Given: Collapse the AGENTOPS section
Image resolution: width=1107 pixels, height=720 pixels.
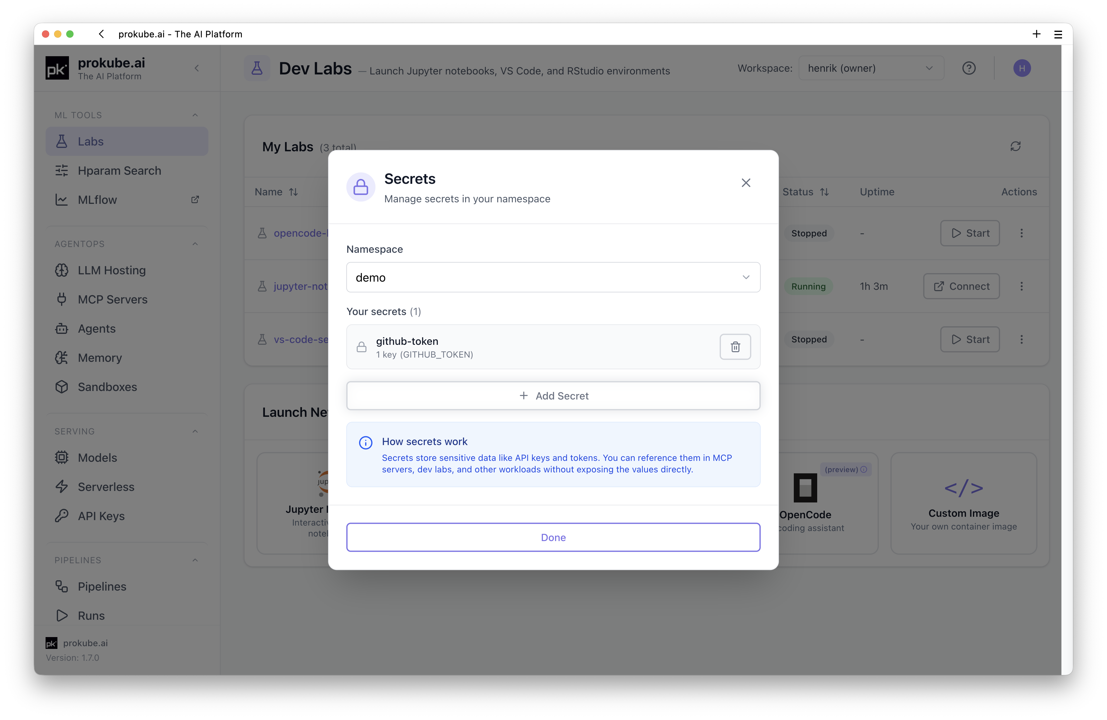Looking at the screenshot, I should 195,244.
